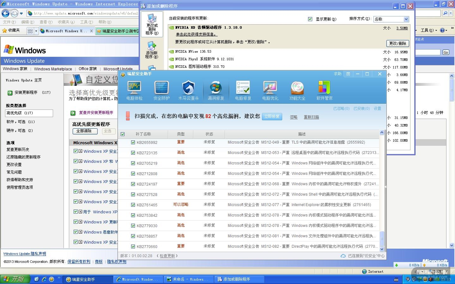Select 更改或删除程序 in Add/Remove Programs sidebar
455x284 pixels.
[x=152, y=24]
